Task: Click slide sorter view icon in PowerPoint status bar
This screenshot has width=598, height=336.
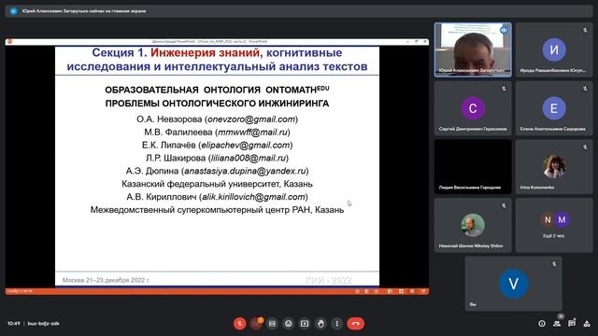Action: [401, 291]
